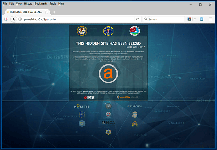Click the gold star badge below NCA
Image resolution: width=217 pixels, height=150 pixels.
point(108,132)
